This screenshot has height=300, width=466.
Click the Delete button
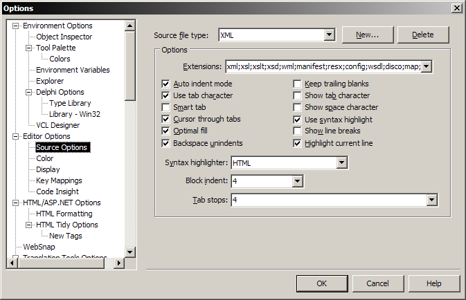pos(423,35)
